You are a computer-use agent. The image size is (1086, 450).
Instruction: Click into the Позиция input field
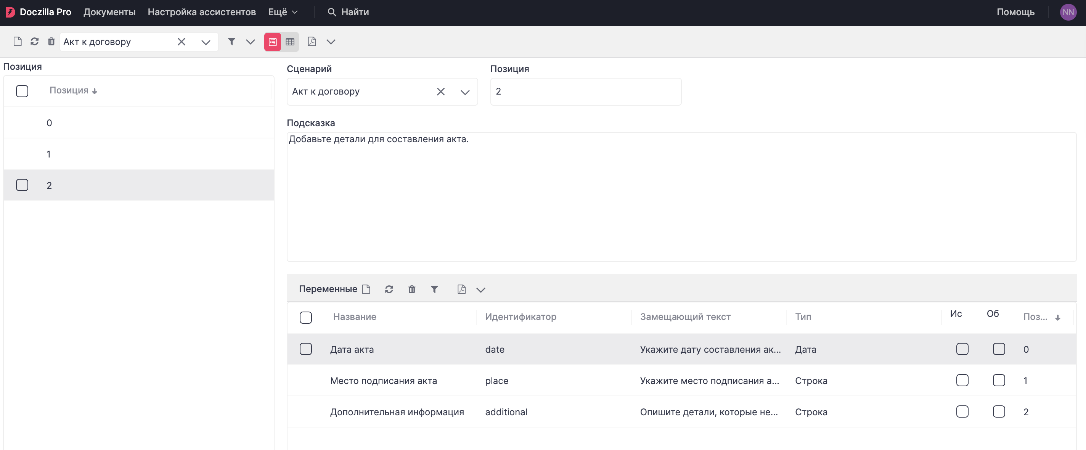(x=586, y=92)
